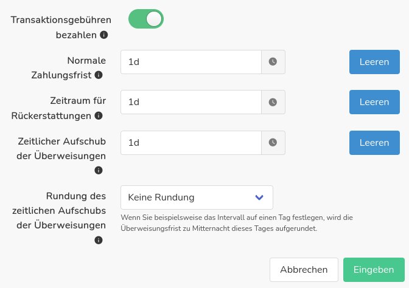409x288 pixels.
Task: Click info icon under Rundung des zeitlichen Aufschubs
Action: tap(99, 241)
